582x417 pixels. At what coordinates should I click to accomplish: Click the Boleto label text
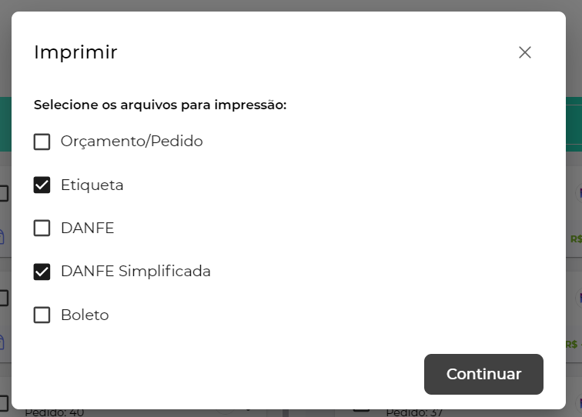85,315
